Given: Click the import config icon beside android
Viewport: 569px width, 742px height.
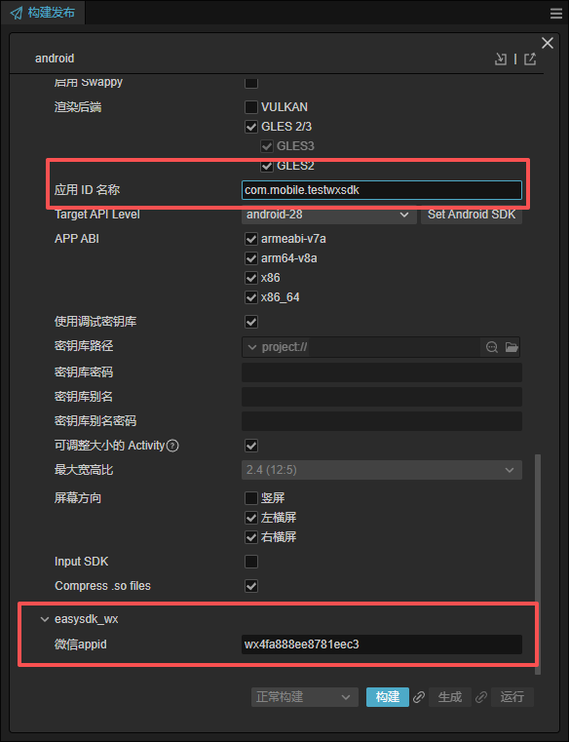Looking at the screenshot, I should pos(501,59).
